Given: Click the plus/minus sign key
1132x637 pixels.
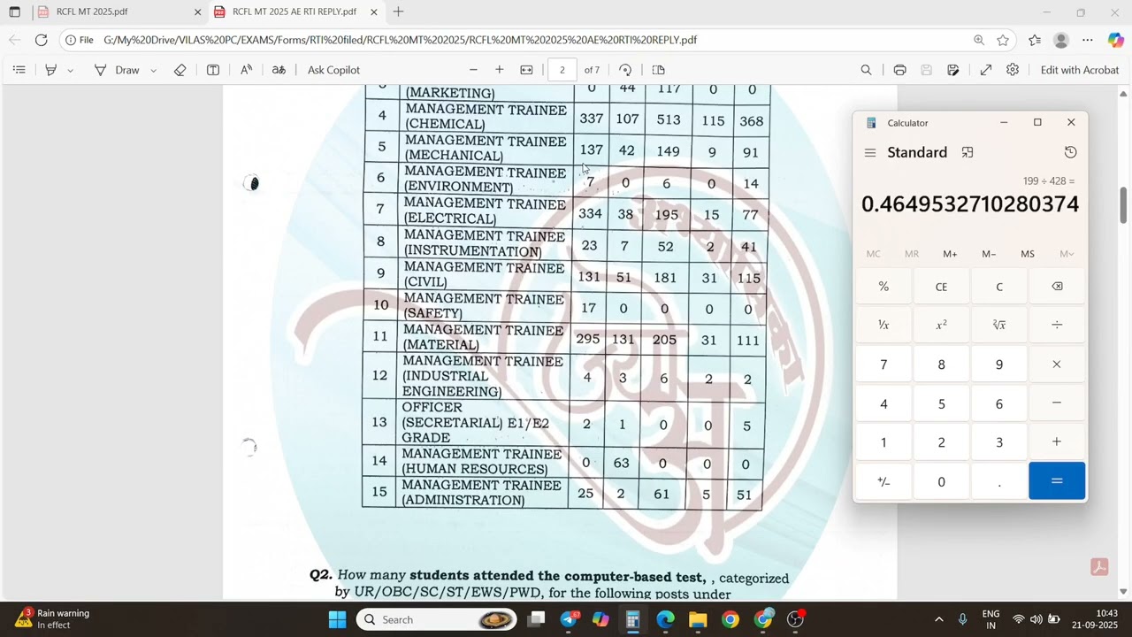Looking at the screenshot, I should 883,481.
